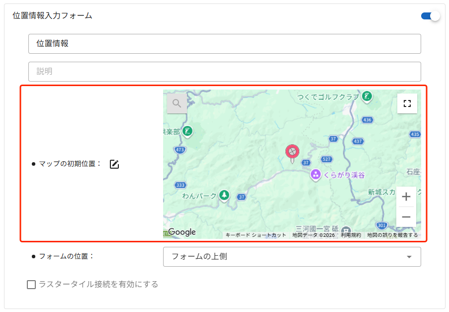The width and height of the screenshot is (449, 312).
Task: Click the わんパーク map label
Action: pyautogui.click(x=199, y=196)
